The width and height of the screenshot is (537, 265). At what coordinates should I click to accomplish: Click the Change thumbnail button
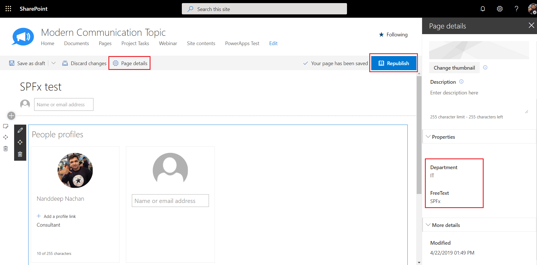pyautogui.click(x=454, y=68)
